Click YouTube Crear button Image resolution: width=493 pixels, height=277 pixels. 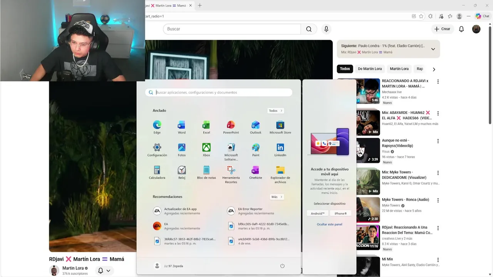[x=442, y=29]
